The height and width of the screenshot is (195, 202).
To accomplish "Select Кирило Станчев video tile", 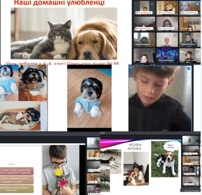I will 190,40.
